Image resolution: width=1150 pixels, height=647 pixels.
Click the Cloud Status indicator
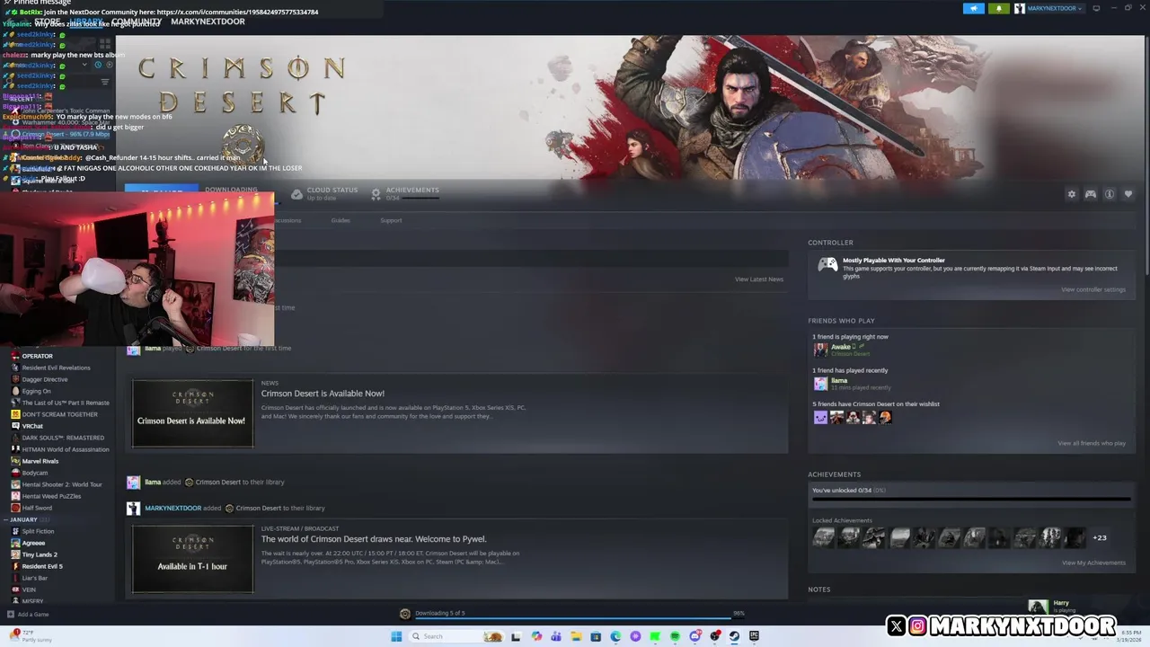pyautogui.click(x=323, y=193)
